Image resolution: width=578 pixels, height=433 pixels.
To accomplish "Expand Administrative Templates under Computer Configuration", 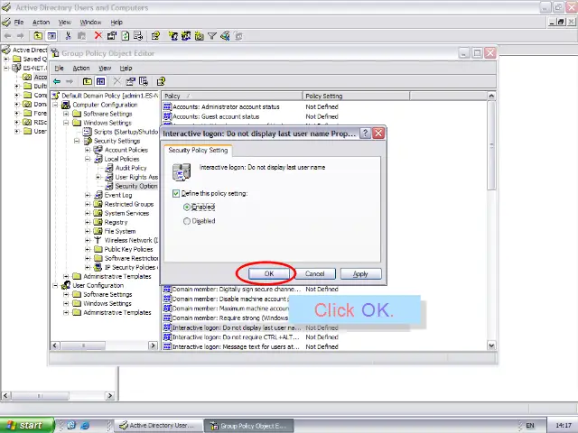I will (66, 276).
